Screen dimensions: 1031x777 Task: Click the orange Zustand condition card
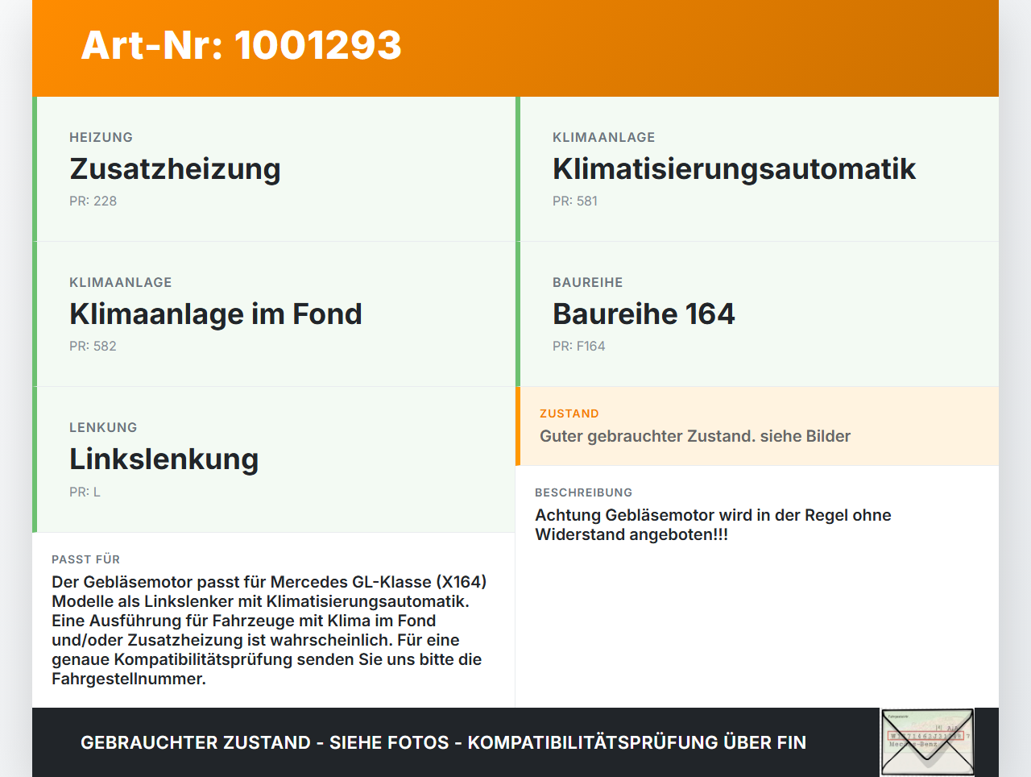pos(757,426)
